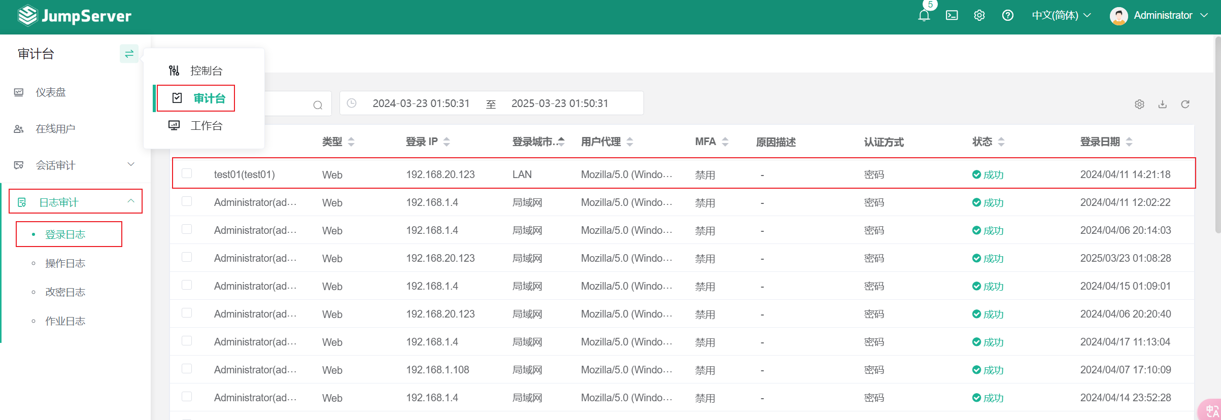Click the 审计台 clipboard icon in popup
The width and height of the screenshot is (1221, 420).
(x=177, y=98)
